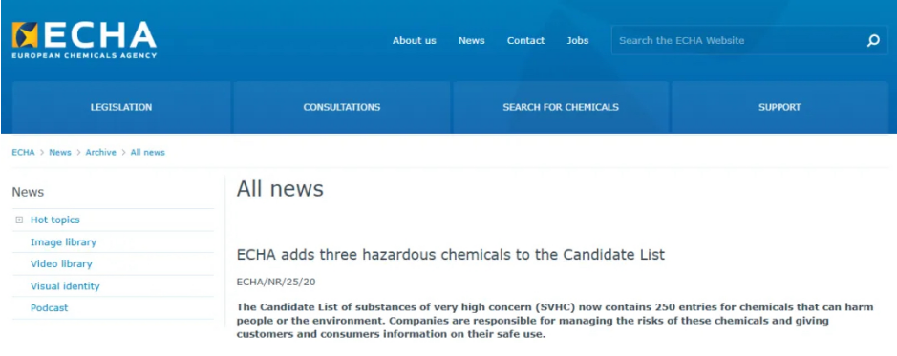Visit the Jobs page
Screen dimensions: 897x356
tap(578, 41)
